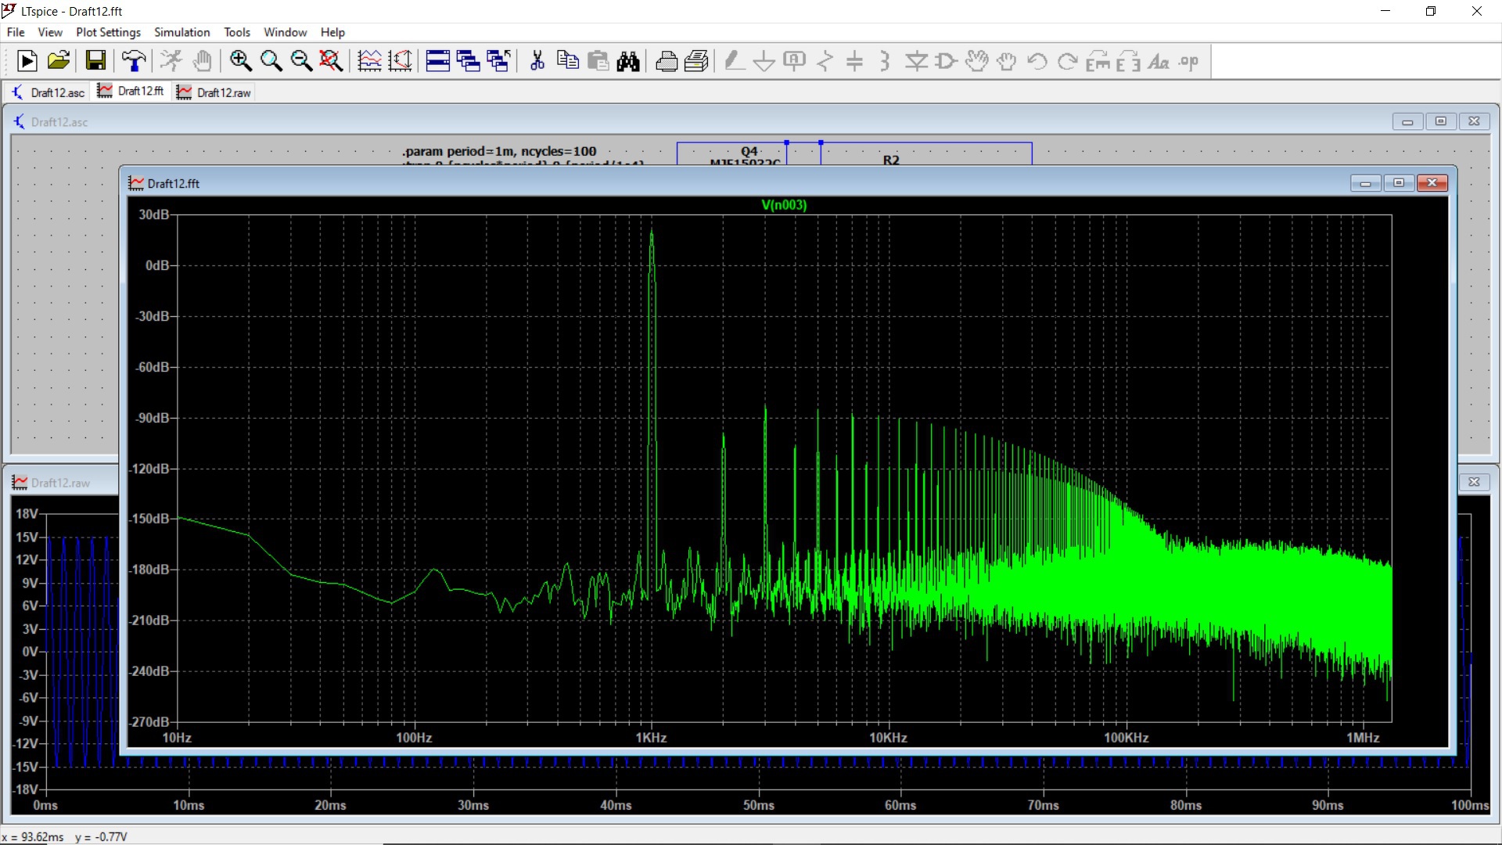Click the Find binoculars icon
Image resolution: width=1502 pixels, height=845 pixels.
pyautogui.click(x=628, y=61)
